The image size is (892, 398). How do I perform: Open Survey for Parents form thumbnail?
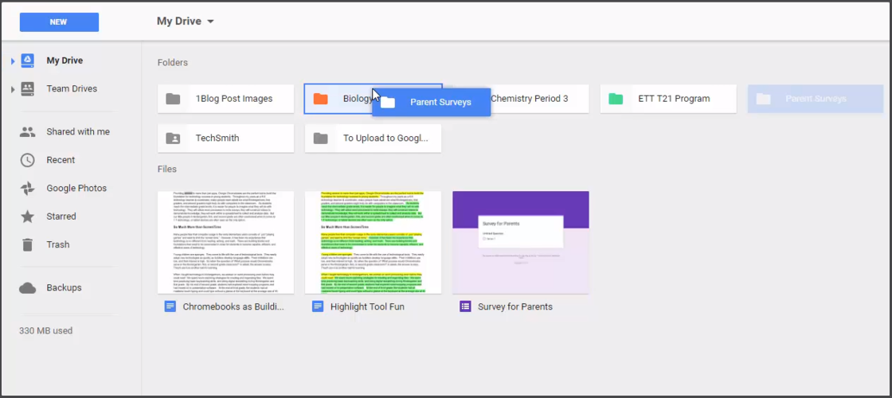[x=521, y=242]
